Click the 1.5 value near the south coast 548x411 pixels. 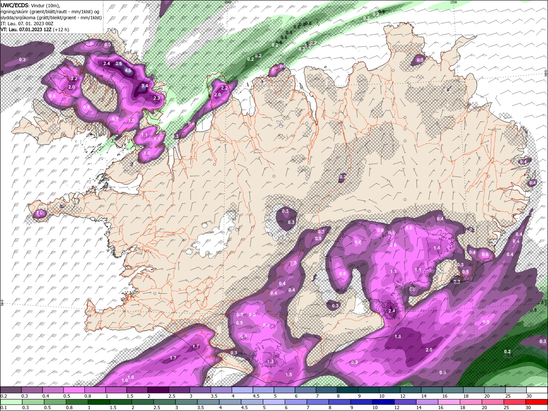coord(289,375)
